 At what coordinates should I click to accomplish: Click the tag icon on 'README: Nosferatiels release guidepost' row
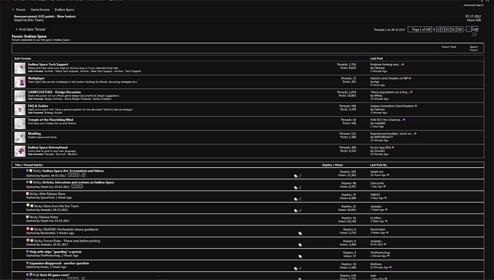(x=300, y=234)
